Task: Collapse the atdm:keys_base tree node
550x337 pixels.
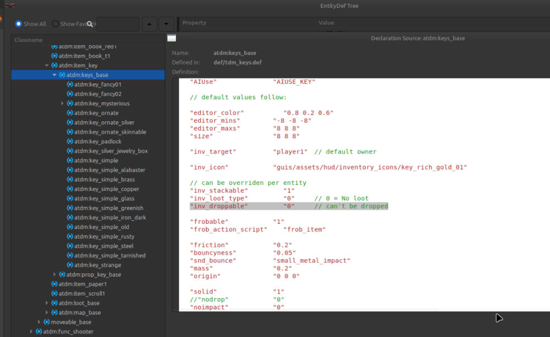Action: 54,75
